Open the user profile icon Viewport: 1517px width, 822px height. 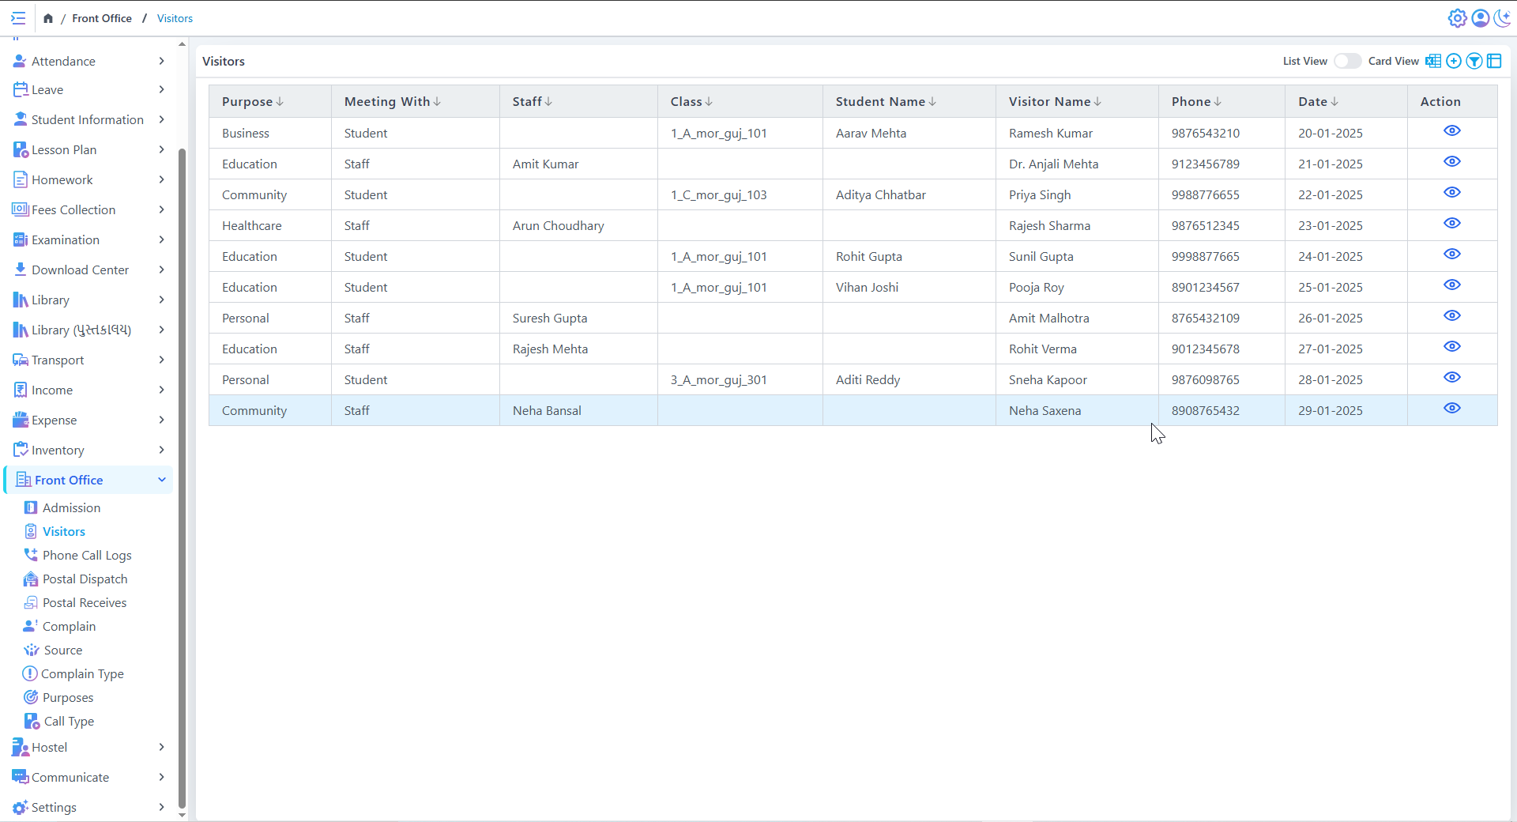point(1480,18)
